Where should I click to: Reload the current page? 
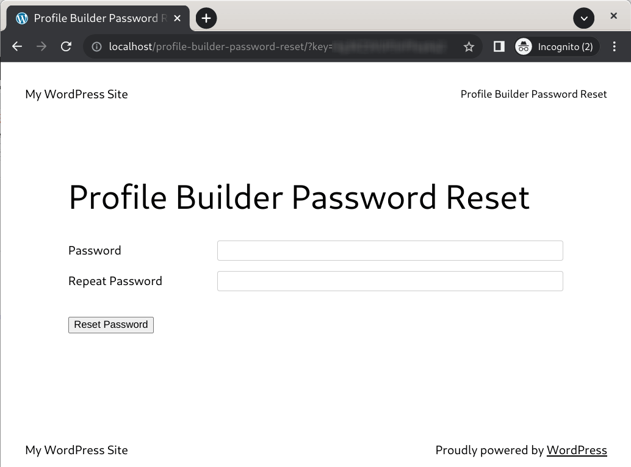point(67,47)
